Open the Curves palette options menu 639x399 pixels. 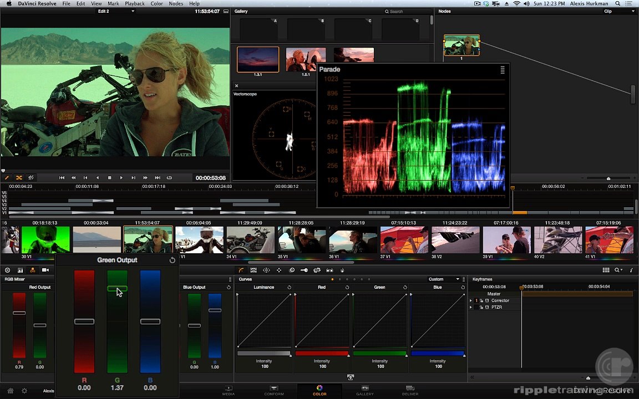coord(463,279)
